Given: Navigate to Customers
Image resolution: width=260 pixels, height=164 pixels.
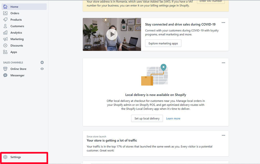Looking at the screenshot, I should pos(17,26).
